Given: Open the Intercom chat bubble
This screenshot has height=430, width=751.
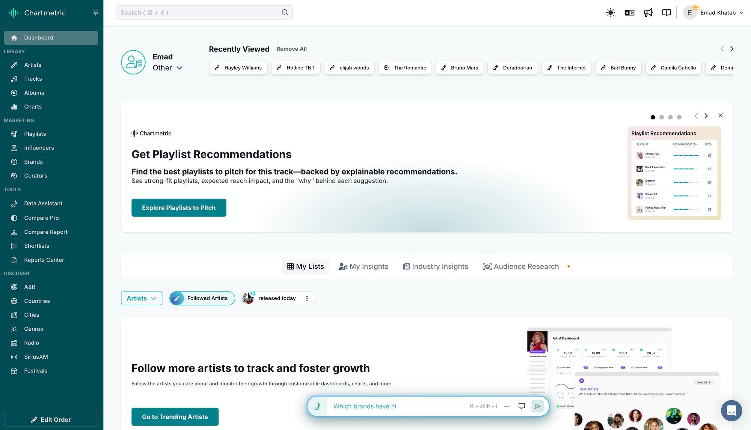Looking at the screenshot, I should (731, 410).
